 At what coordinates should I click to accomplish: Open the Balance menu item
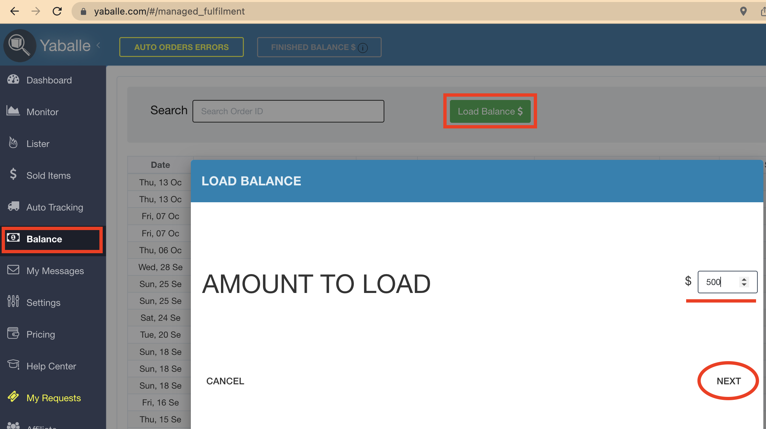44,239
